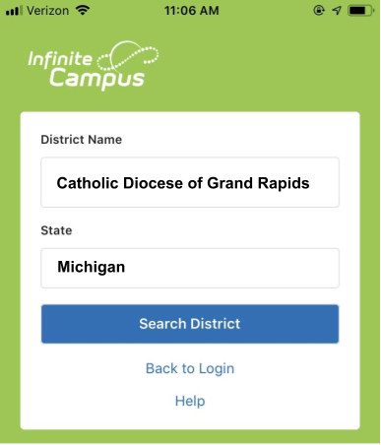
Task: Open the State field showing Michigan
Action: [x=190, y=268]
